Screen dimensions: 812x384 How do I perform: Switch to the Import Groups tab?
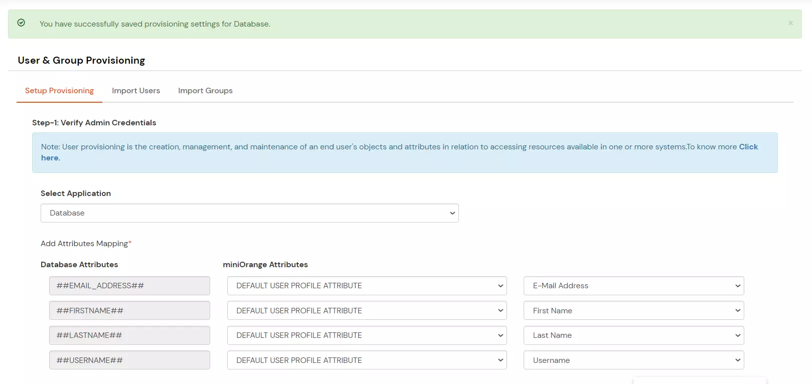[x=205, y=91]
